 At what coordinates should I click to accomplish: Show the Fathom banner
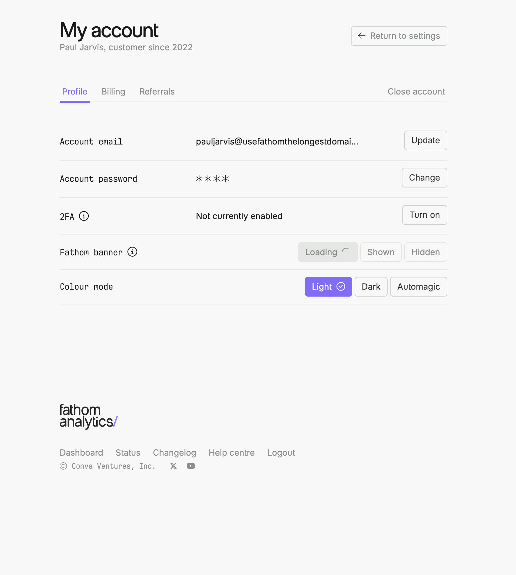(x=381, y=252)
